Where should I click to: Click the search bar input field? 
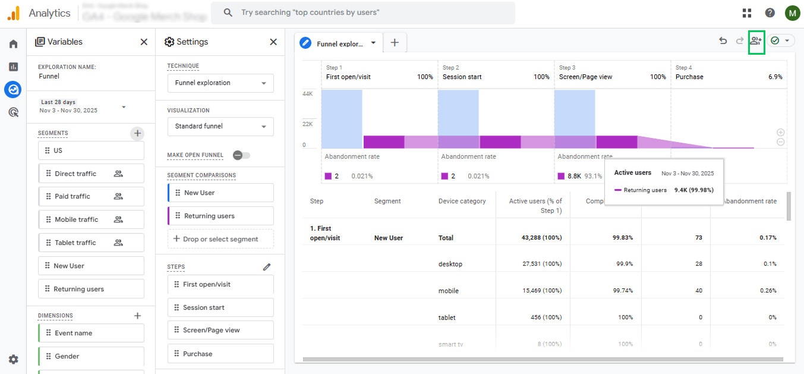(x=362, y=12)
